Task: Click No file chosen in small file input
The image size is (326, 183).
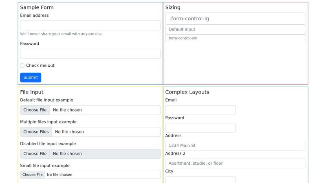Action: coord(59,175)
